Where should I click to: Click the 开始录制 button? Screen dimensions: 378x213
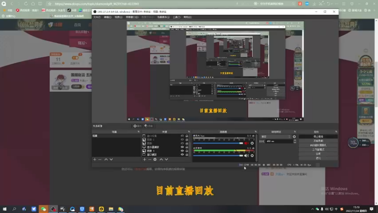tap(318, 141)
